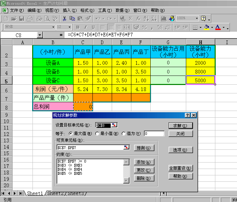Click the 推测 button
Screen dimensions: 237x202
pos(144,148)
